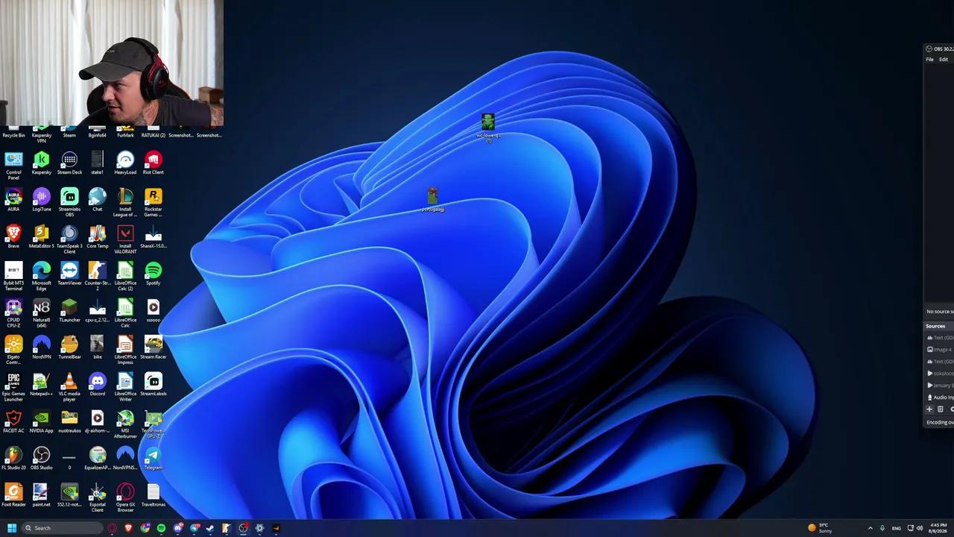Select the Spotify desktop shortcut
954x537 pixels.
pos(153,274)
